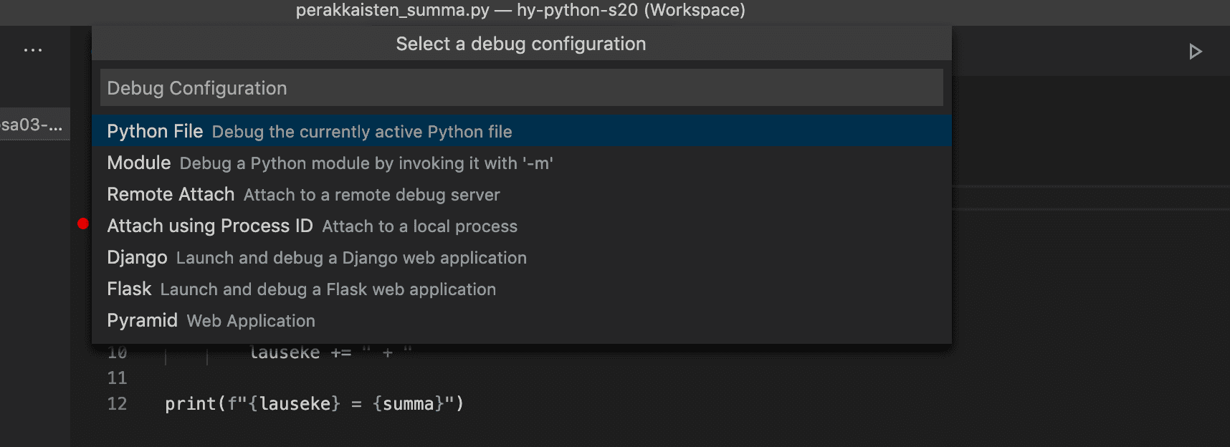The height and width of the screenshot is (447, 1230).
Task: Focus the Debug Configuration search field
Action: tap(521, 88)
